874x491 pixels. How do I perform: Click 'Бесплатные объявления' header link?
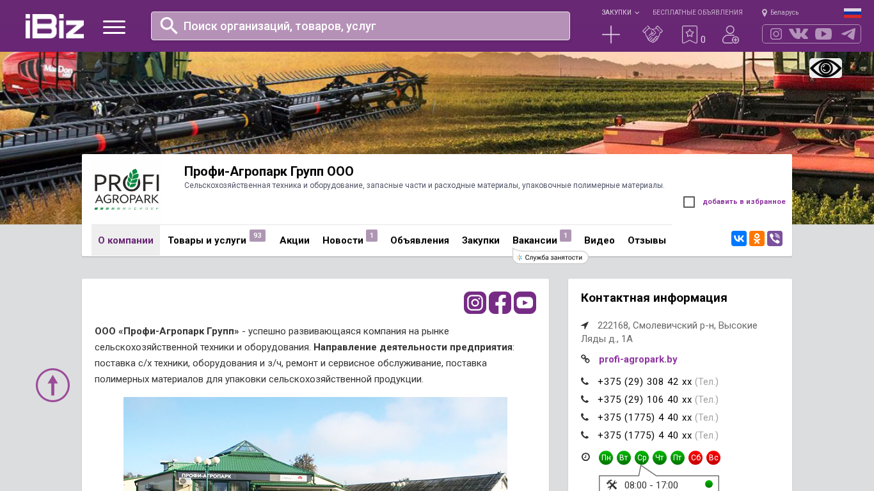point(697,12)
